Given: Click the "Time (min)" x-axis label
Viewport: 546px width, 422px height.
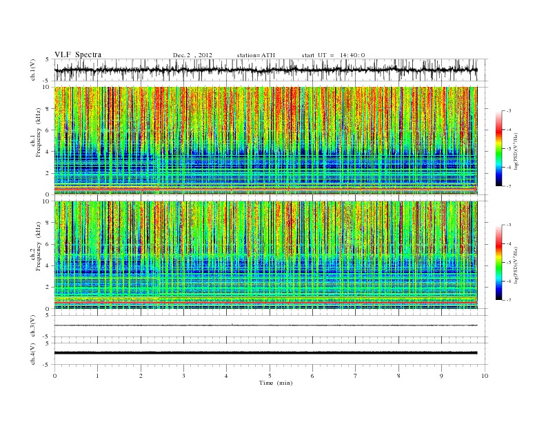Looking at the screenshot, I should [x=276, y=383].
